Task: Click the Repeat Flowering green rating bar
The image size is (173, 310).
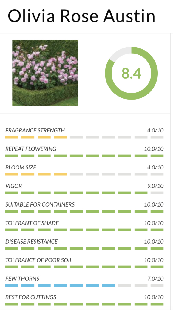Action: pyautogui.click(x=84, y=156)
